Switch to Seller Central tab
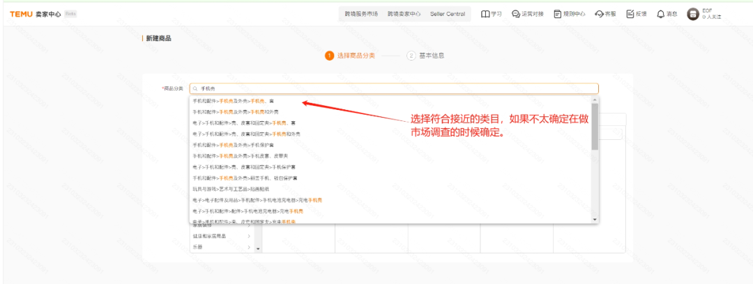 click(x=448, y=14)
